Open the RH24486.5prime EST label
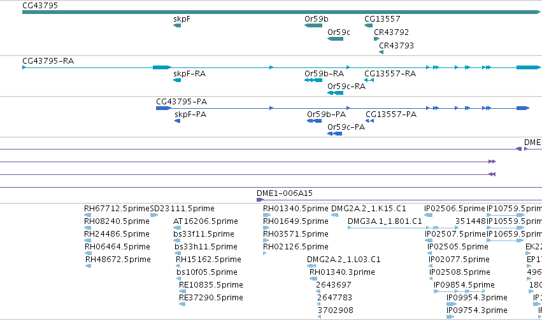Viewport: 542px width, 320px height. 117,234
